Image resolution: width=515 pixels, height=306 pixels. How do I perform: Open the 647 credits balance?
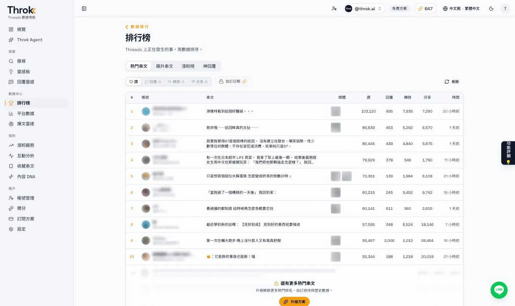[425, 8]
